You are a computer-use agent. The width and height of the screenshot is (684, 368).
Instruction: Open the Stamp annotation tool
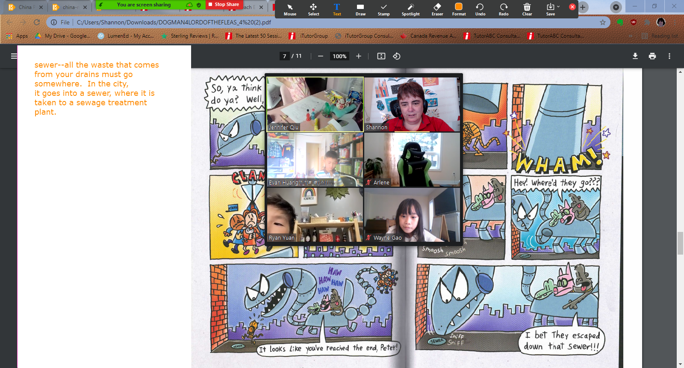pos(384,9)
